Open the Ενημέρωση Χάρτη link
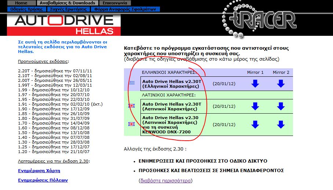The image size is (333, 190). [39, 171]
